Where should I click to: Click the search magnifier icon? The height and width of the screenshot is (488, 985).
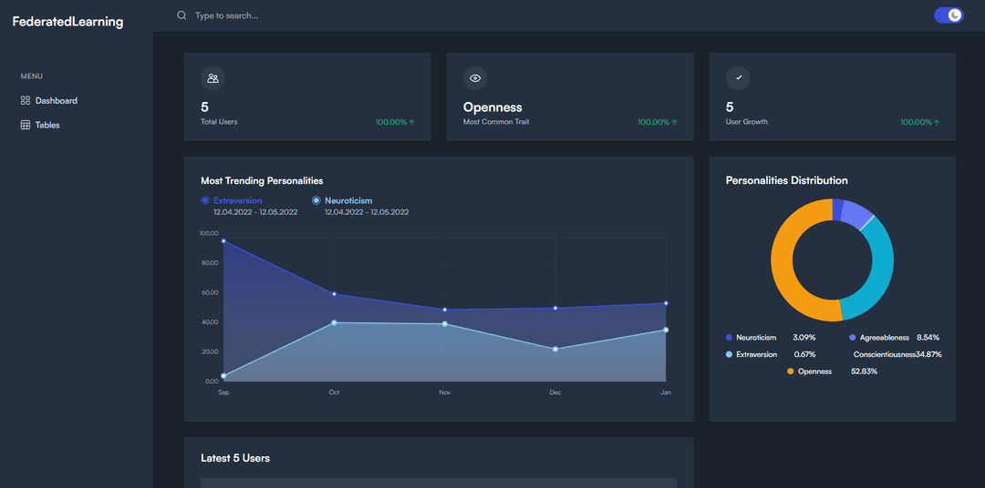click(x=181, y=15)
